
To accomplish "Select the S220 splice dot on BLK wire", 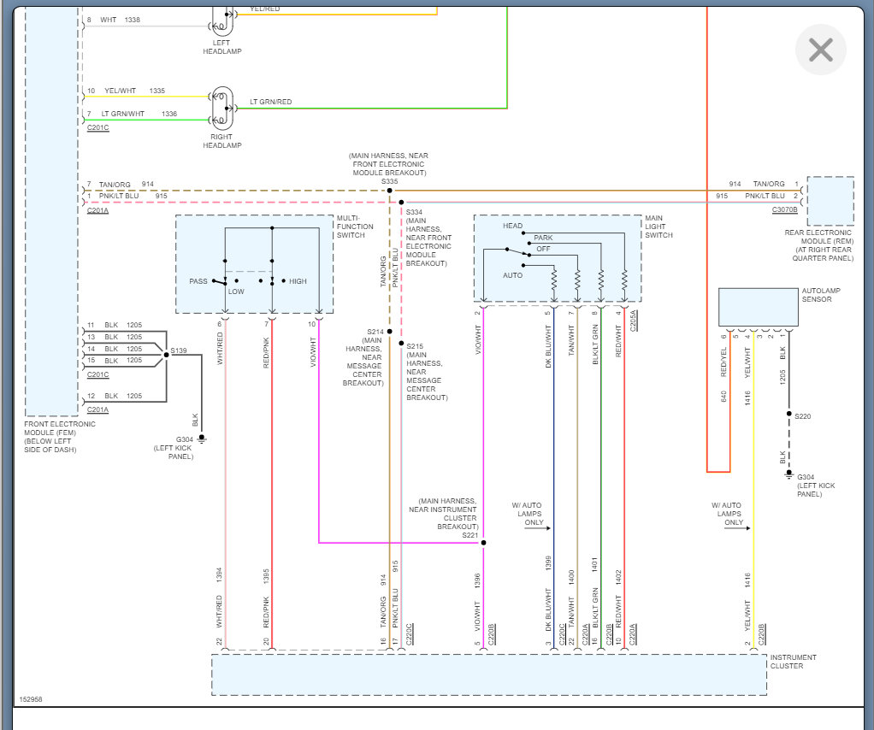I will click(788, 414).
